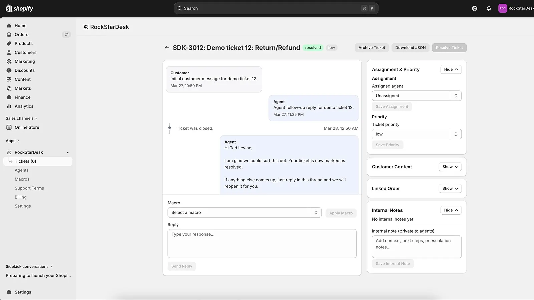
Task: Click the Orders count badge 21
Action: [66, 35]
